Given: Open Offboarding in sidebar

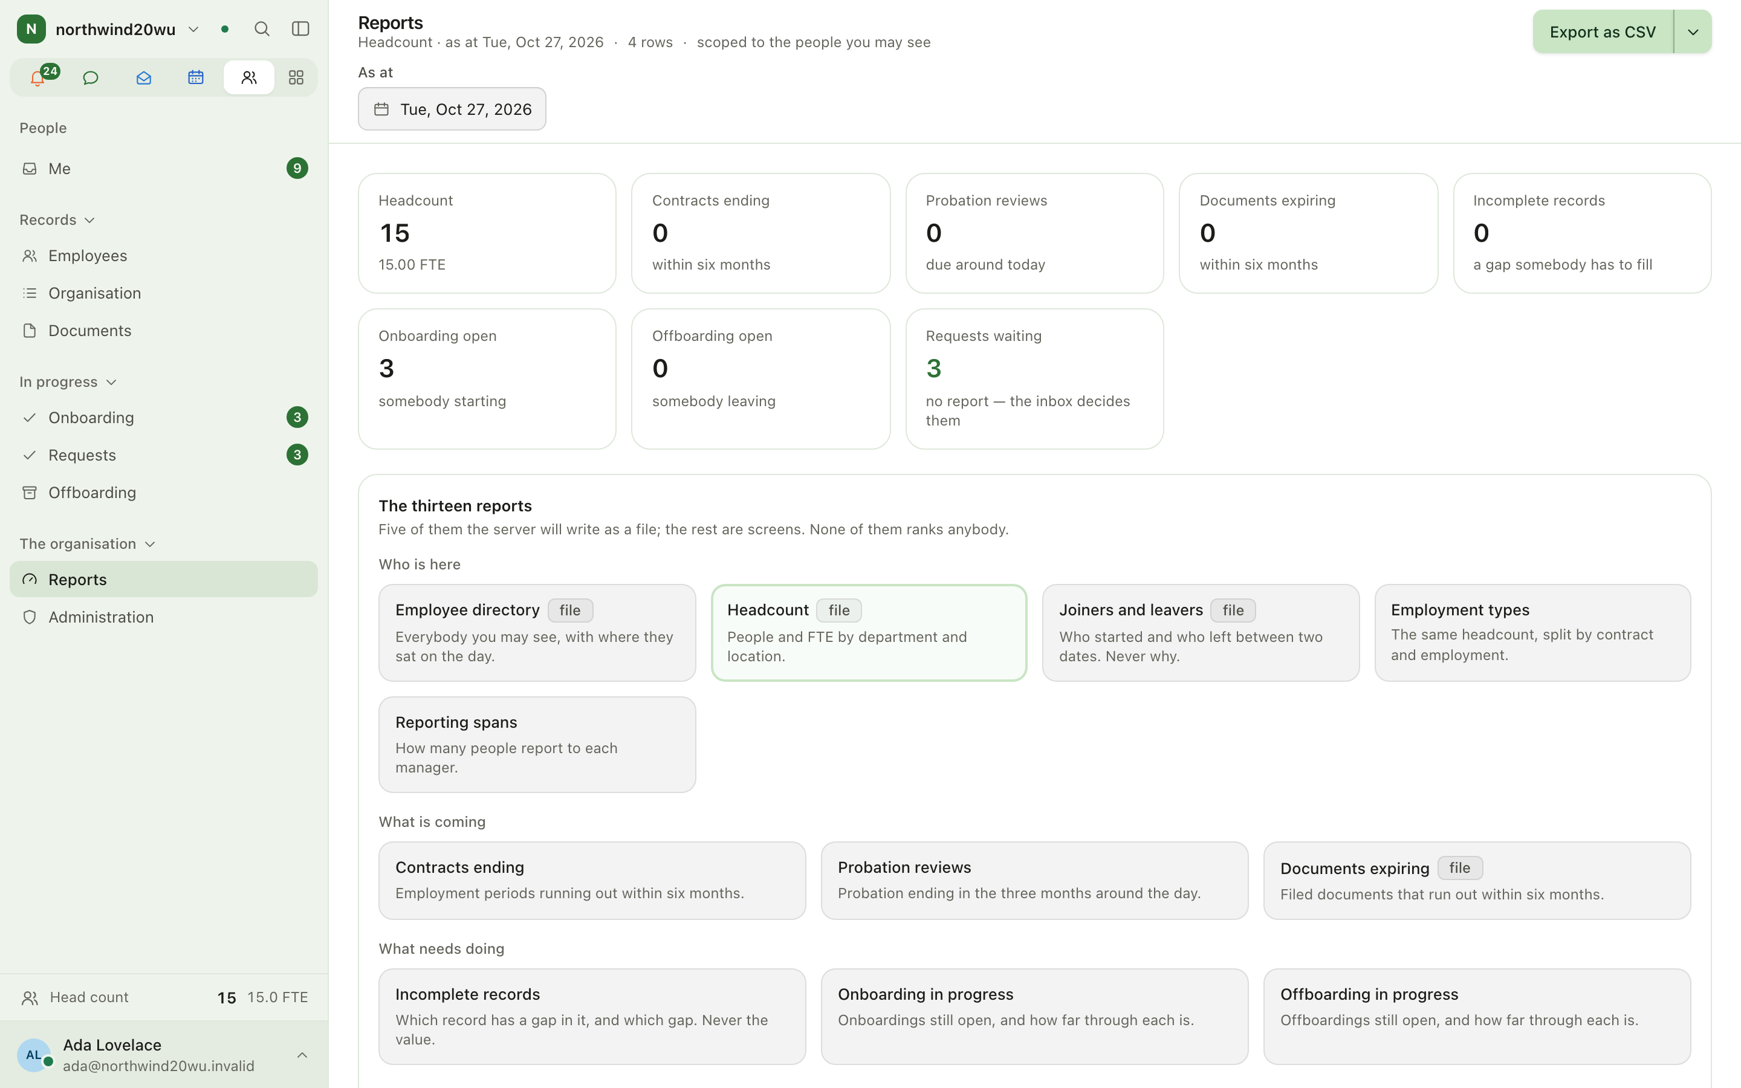Looking at the screenshot, I should [x=164, y=492].
